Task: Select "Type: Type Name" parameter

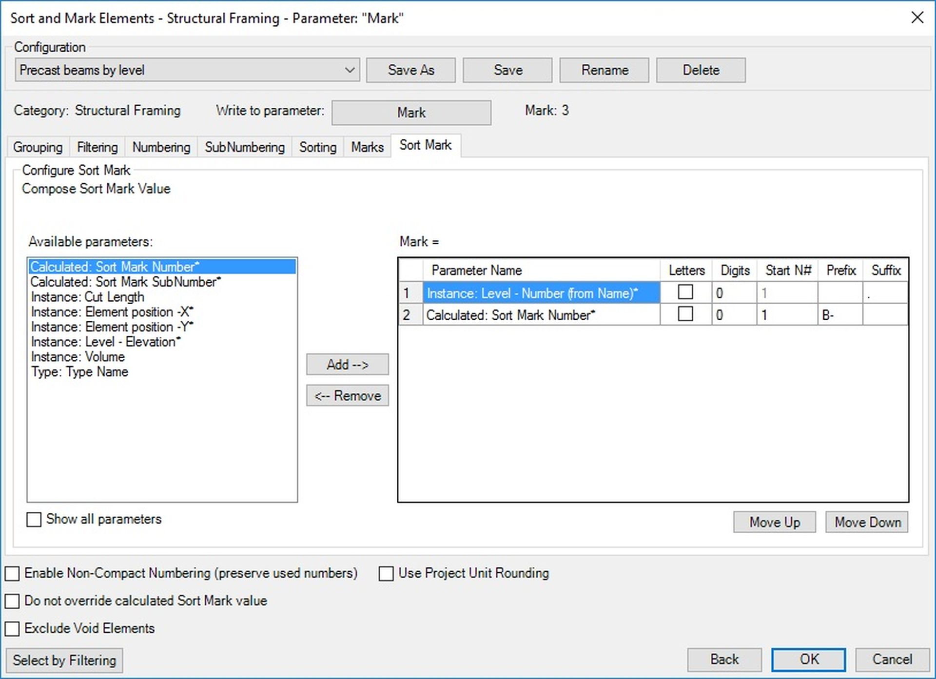Action: click(79, 372)
